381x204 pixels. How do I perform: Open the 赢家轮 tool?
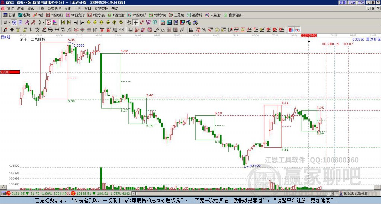195,15
